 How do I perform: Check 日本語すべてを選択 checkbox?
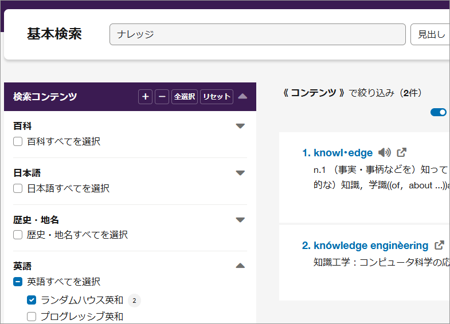tap(18, 188)
